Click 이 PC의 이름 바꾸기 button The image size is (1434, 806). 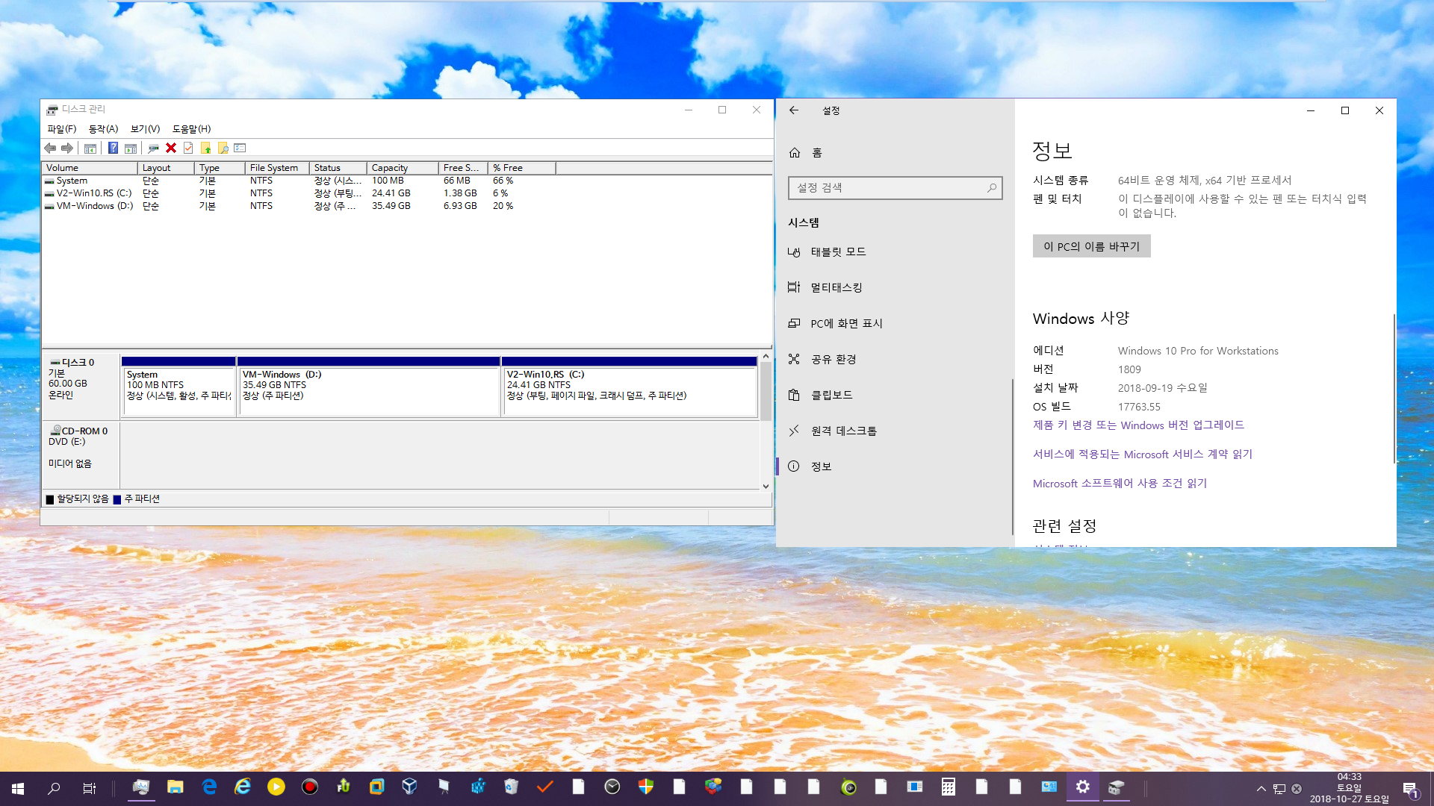[x=1091, y=247]
